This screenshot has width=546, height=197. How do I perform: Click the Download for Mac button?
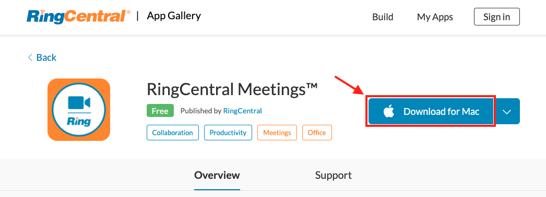tap(431, 111)
